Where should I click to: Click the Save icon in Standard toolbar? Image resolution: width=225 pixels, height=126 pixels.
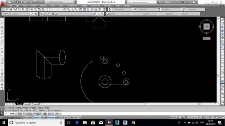pos(11,9)
